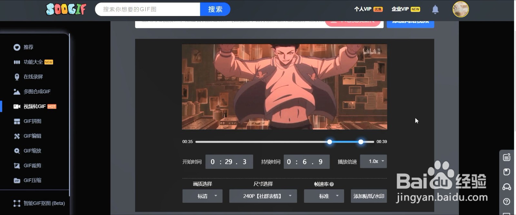Click the partially hidden blue network video button

[x=411, y=24]
